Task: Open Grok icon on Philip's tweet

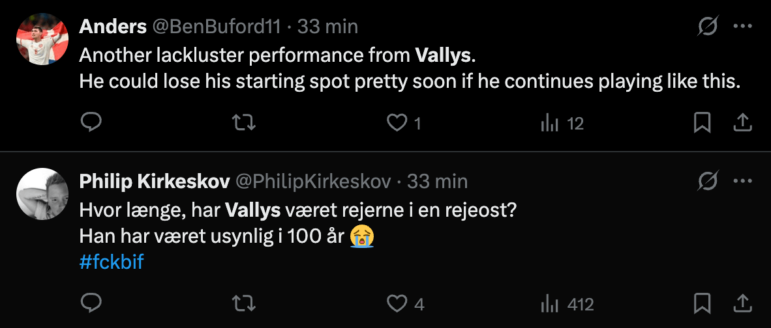Action: tap(708, 181)
